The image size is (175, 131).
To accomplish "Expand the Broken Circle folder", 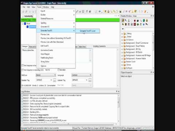I will point(122,61).
